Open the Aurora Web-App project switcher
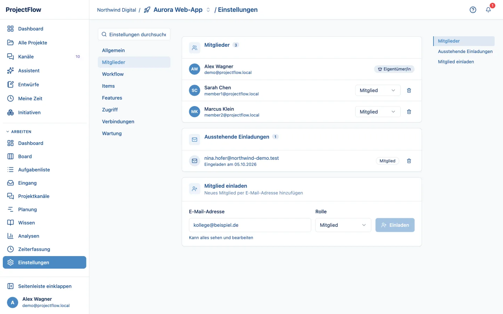The image size is (503, 314). [x=208, y=10]
